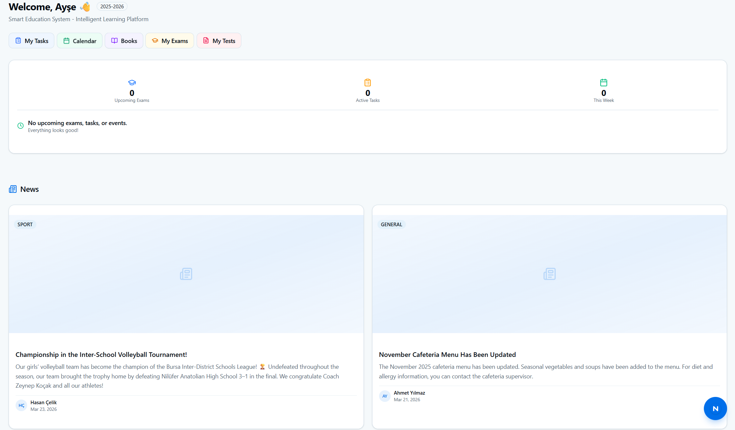Open the Championship Volleyball Tournament headline

(101, 355)
